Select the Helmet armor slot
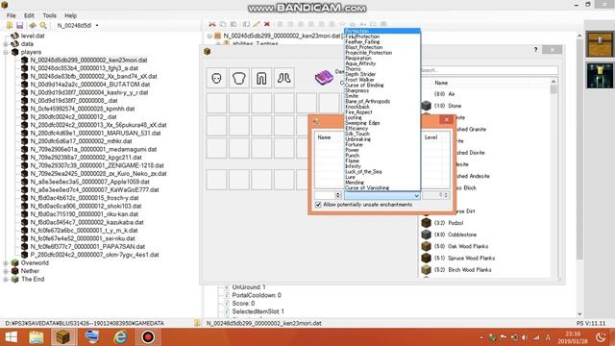Viewport: 615px width, 346px height. [x=216, y=78]
